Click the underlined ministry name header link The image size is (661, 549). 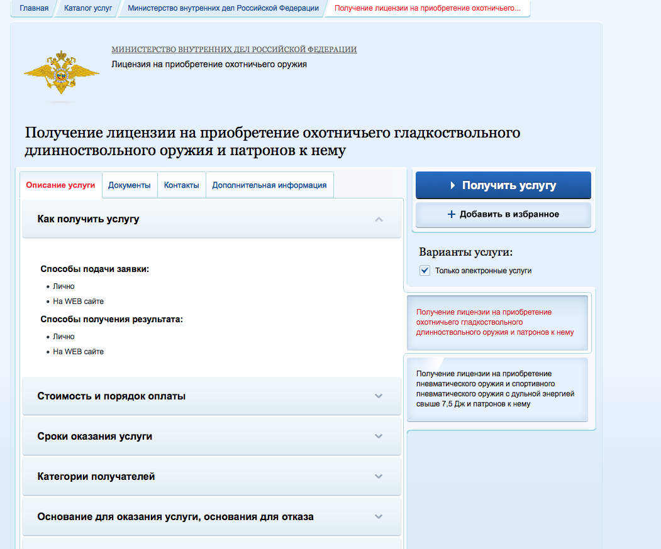[234, 50]
